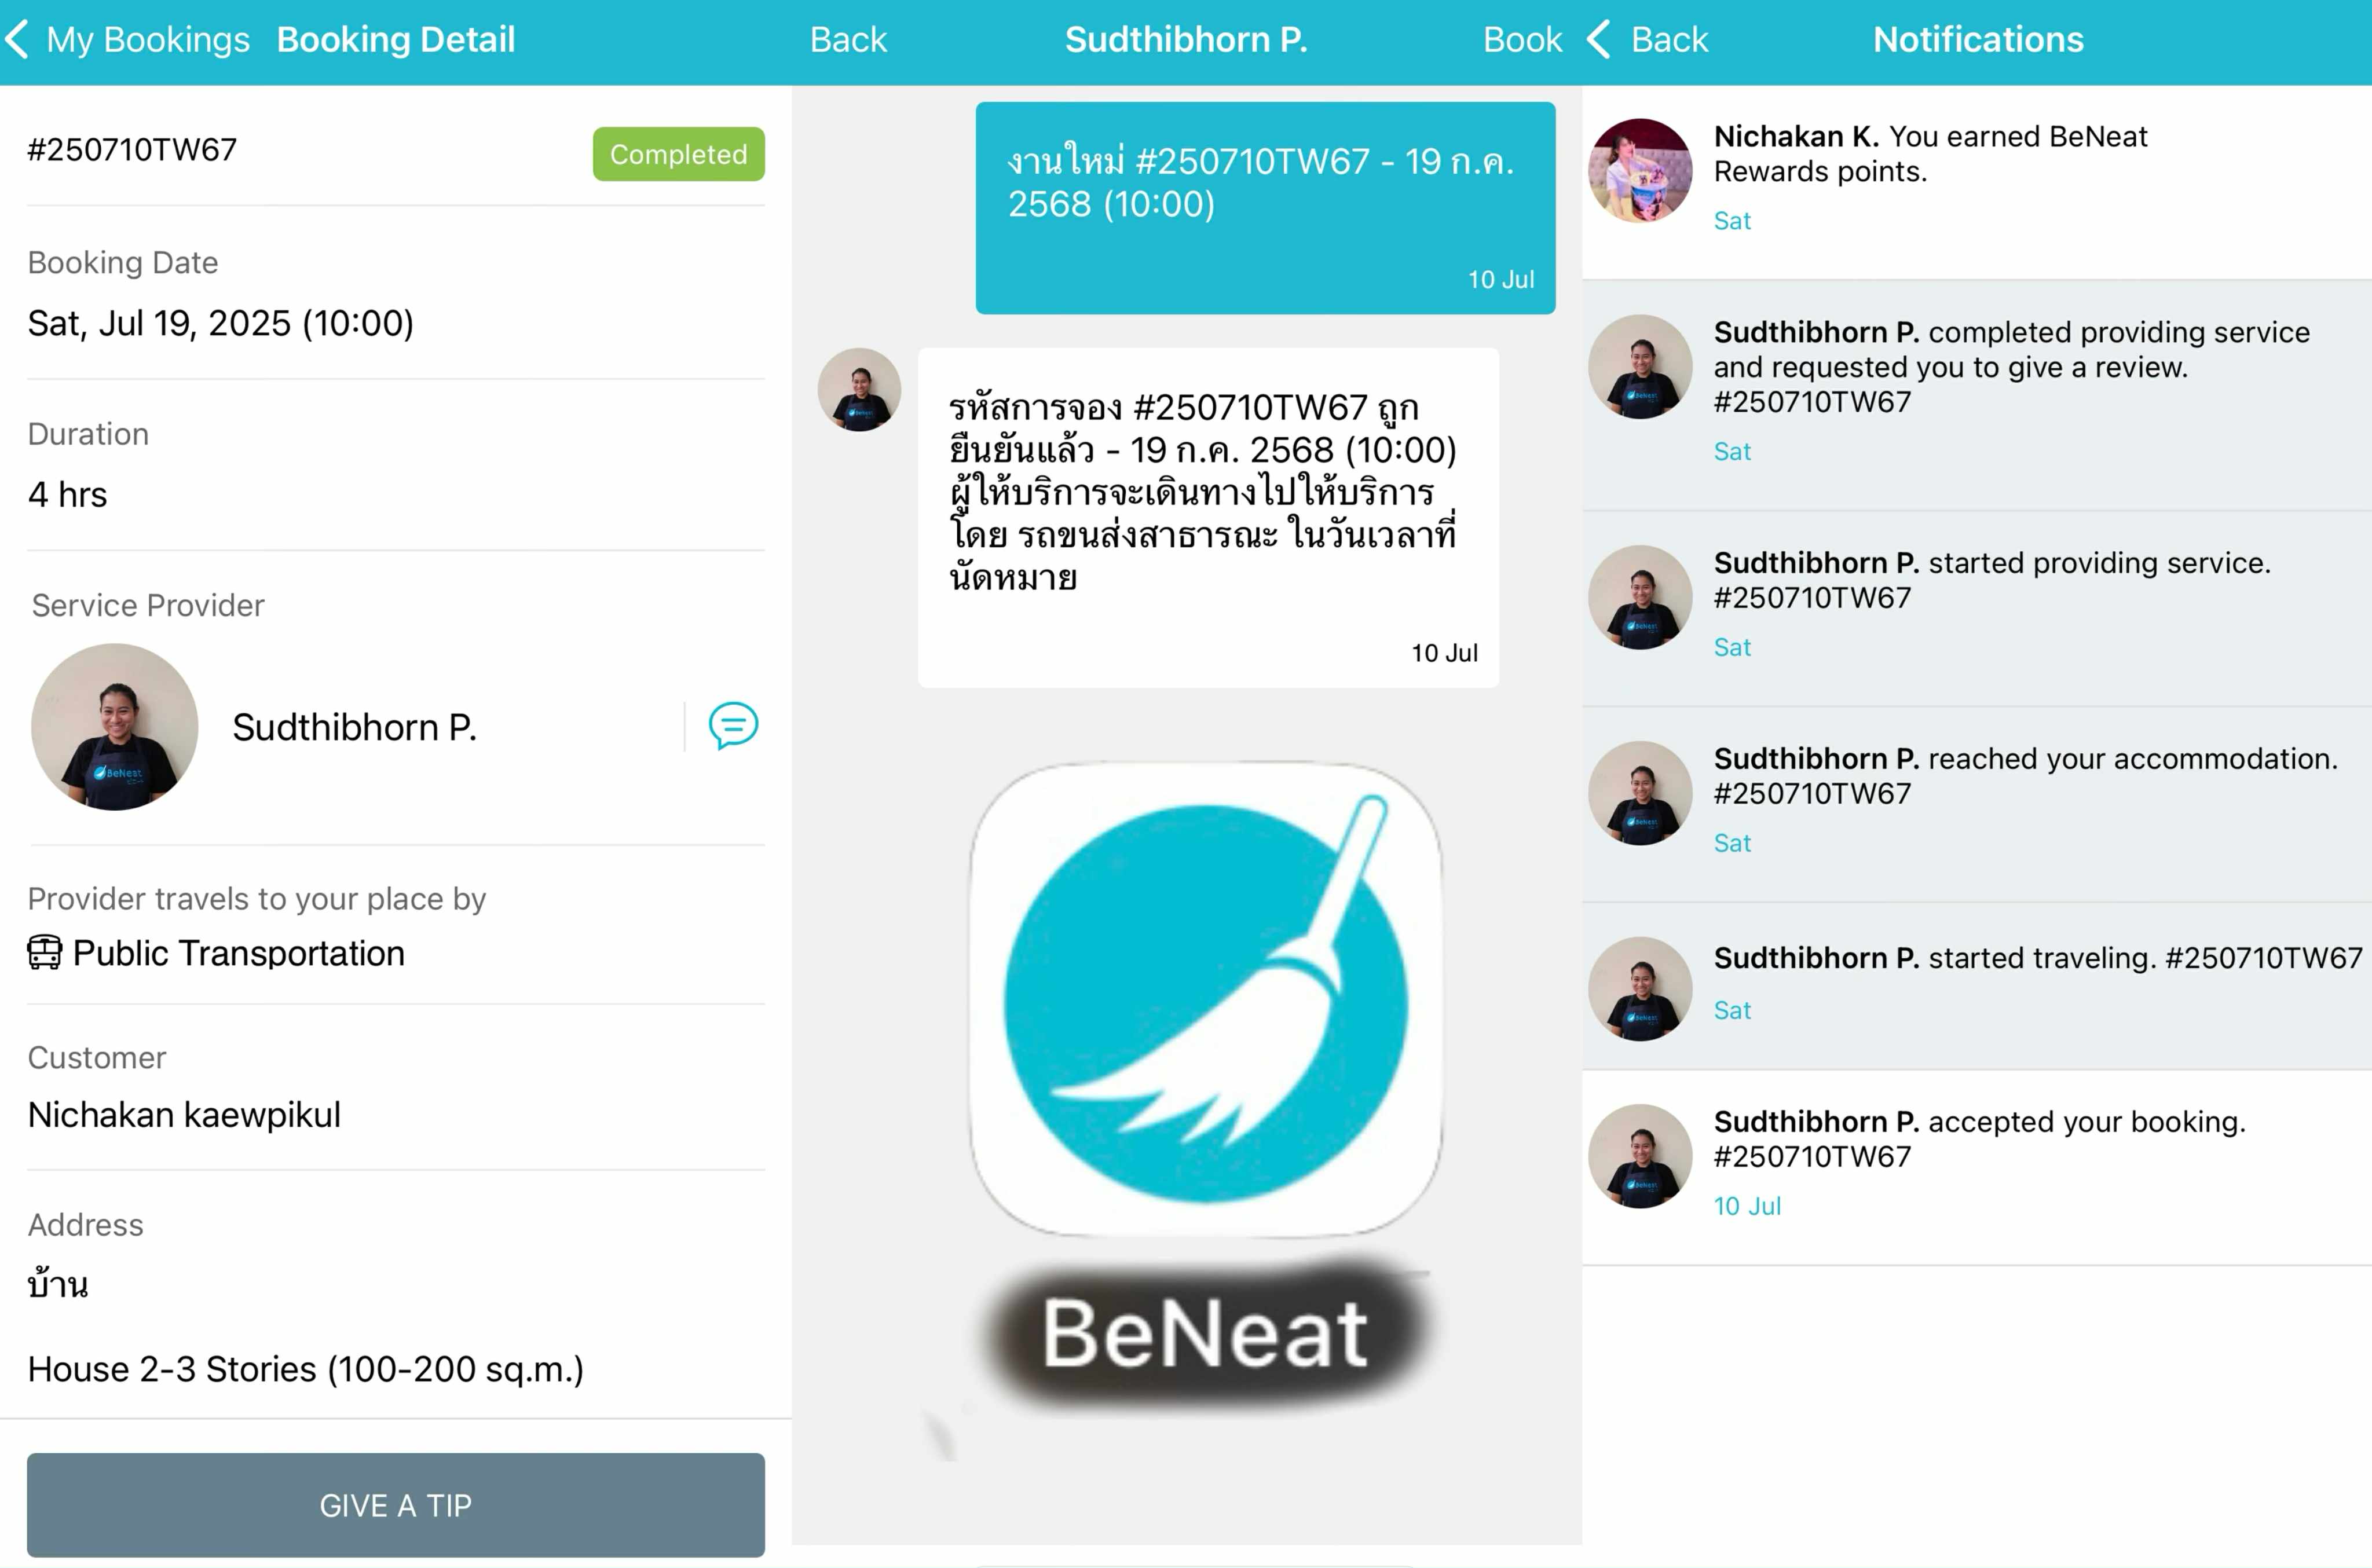Viewport: 2372px width, 1568px height.
Task: Open the 'reached your accommodation' notification
Action: click(1977, 805)
